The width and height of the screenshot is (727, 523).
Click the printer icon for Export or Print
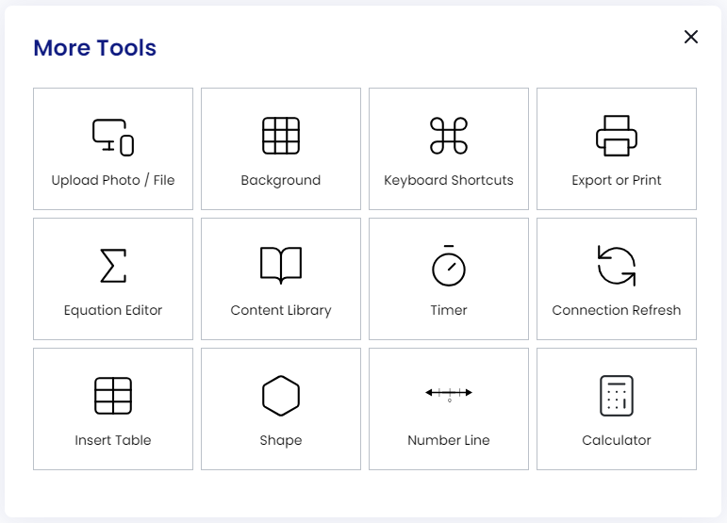point(617,136)
